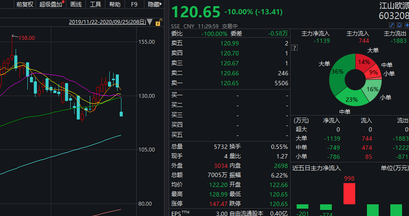Click the 卖二 row price 120.66
This screenshot has height=216, width=409.
tap(229, 74)
